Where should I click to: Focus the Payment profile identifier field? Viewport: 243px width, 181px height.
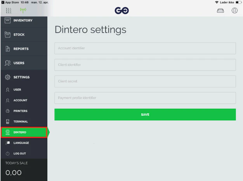click(x=145, y=98)
